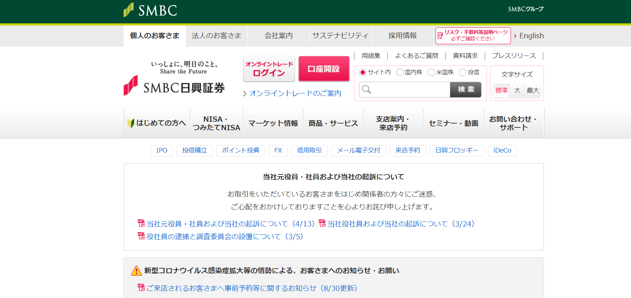The height and width of the screenshot is (298, 631).
Task: Click the iDeCo quick link
Action: [x=502, y=150]
